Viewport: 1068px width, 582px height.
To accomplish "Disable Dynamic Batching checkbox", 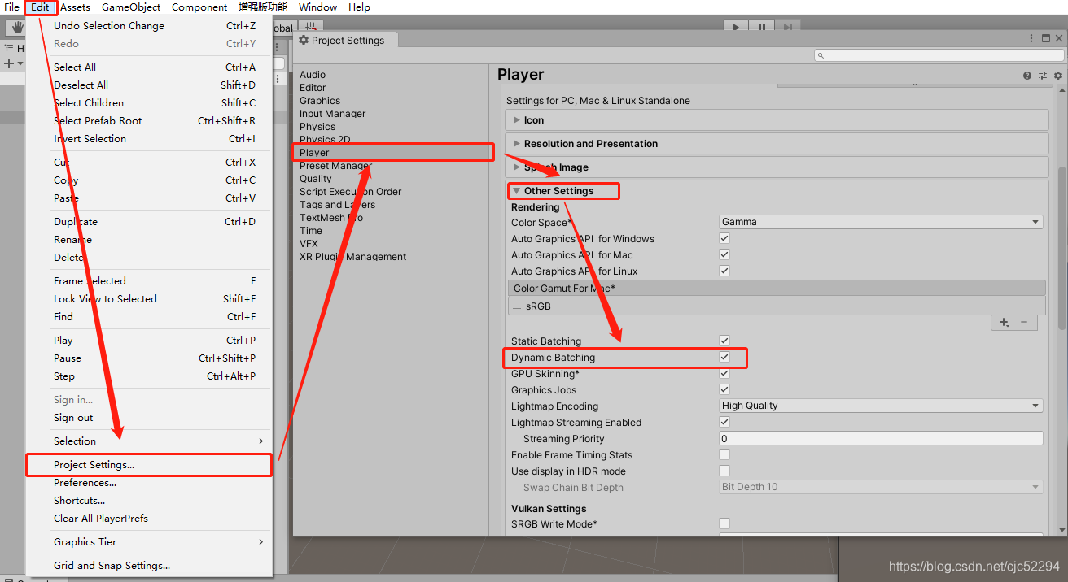I will tap(724, 357).
